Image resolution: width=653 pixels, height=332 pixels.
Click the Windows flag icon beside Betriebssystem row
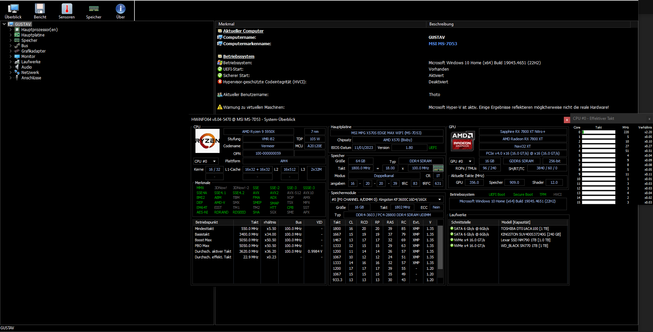220,63
